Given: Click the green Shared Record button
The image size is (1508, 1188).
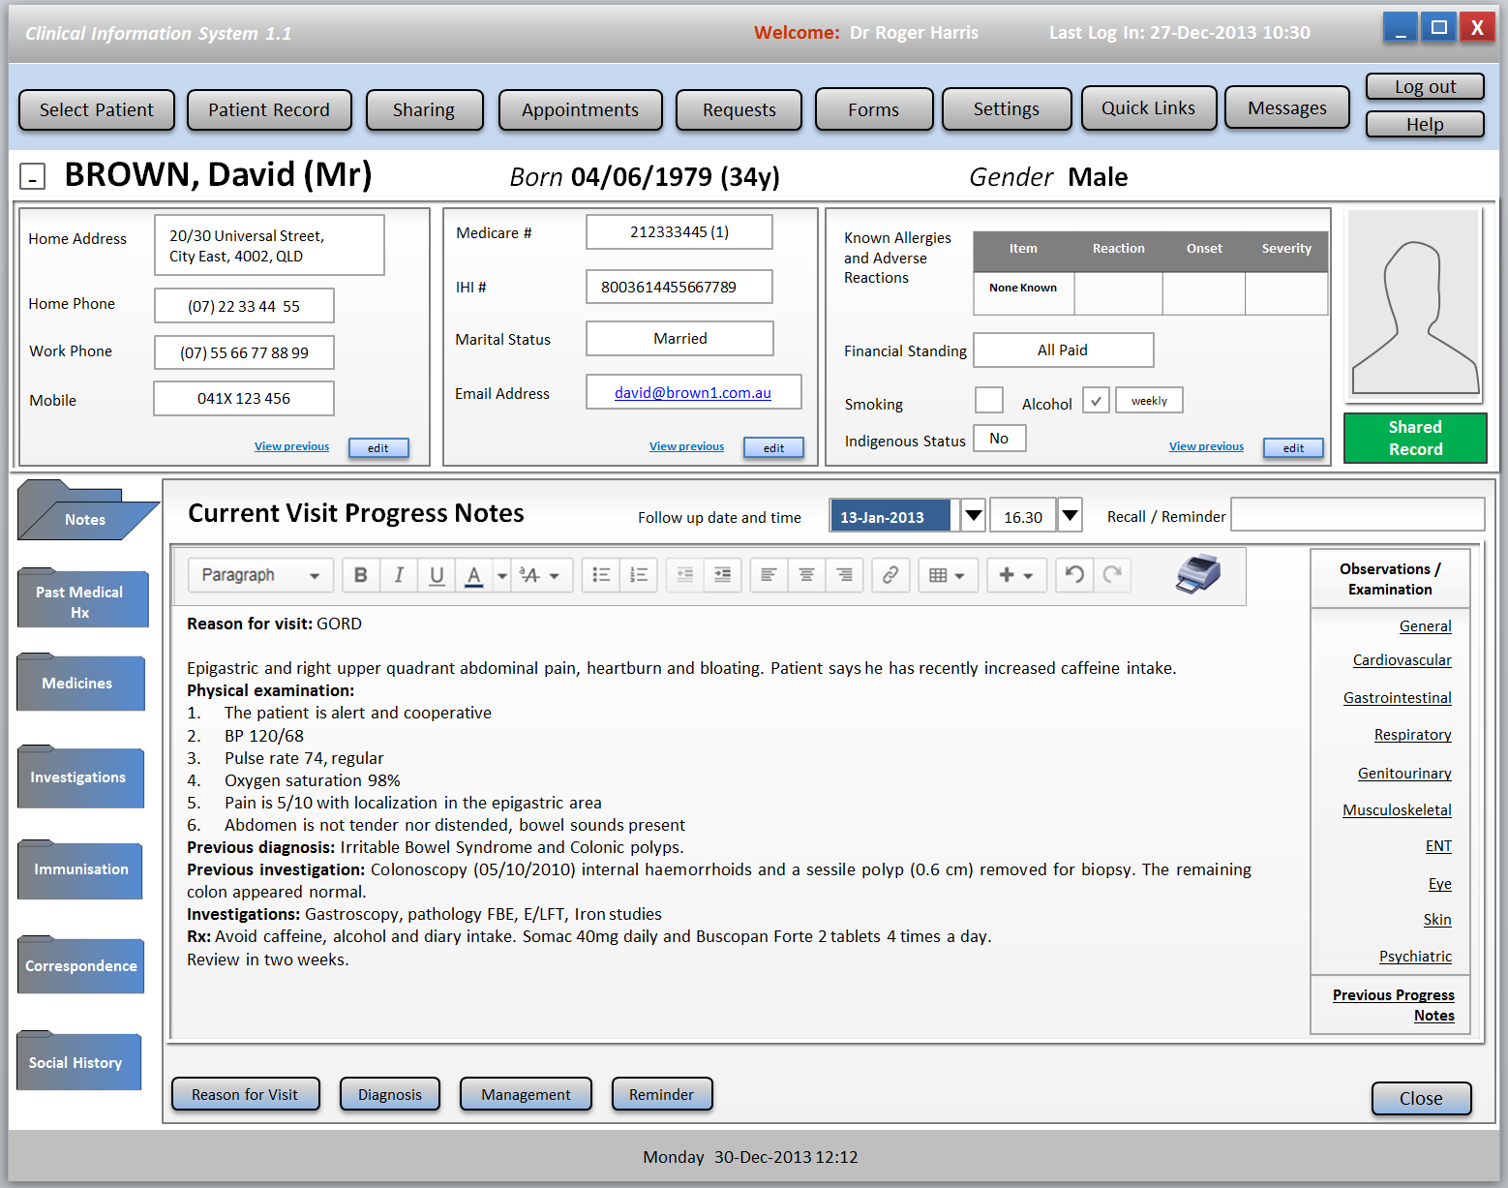Looking at the screenshot, I should coord(1415,439).
